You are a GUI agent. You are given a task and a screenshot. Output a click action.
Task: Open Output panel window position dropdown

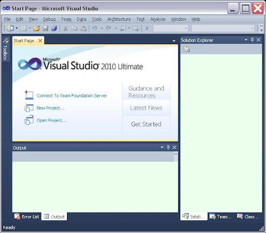click(x=162, y=147)
